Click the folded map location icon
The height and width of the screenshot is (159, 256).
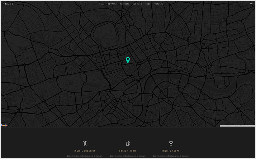85,144
